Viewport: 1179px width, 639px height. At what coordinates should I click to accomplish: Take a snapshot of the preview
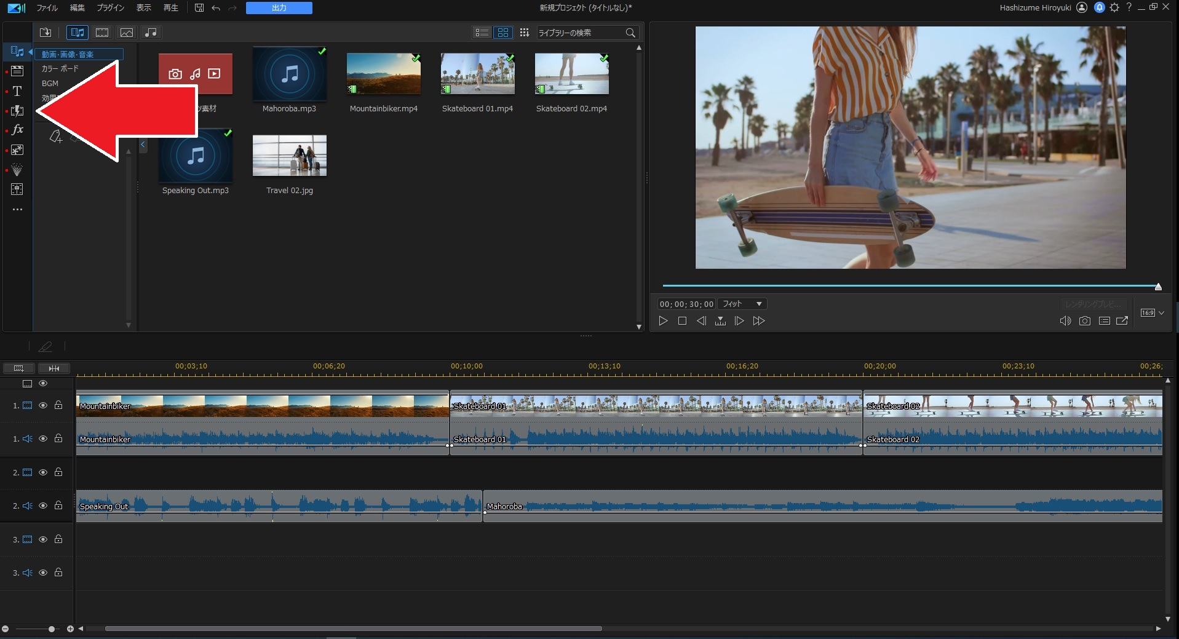(1085, 321)
